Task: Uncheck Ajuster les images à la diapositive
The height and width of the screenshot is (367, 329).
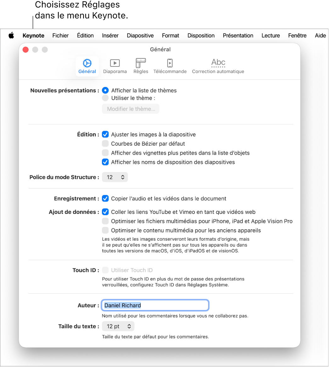Action: click(105, 134)
